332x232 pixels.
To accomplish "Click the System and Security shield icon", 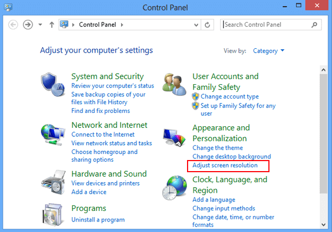I will click(52, 83).
